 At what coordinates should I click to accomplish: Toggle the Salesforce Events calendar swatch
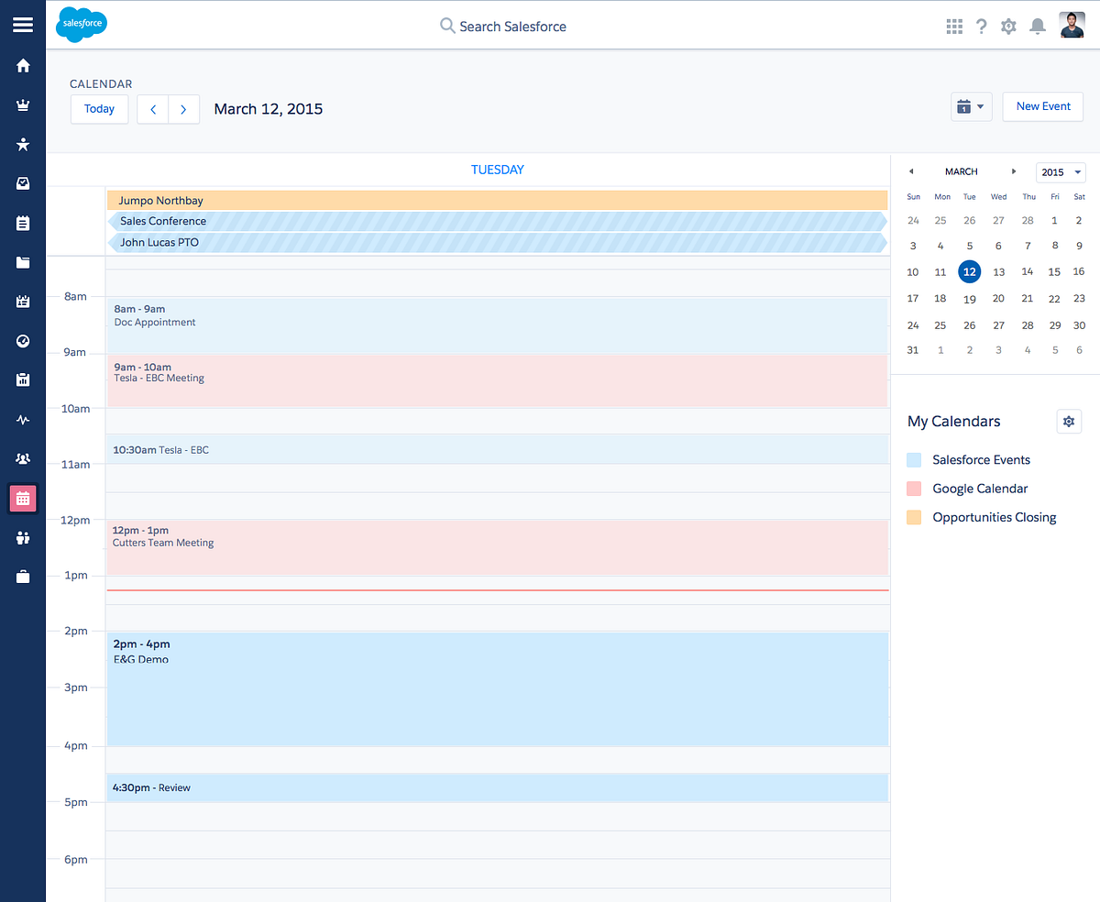click(x=916, y=459)
